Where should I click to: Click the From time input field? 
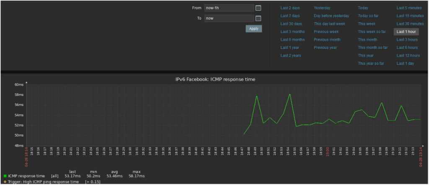(229, 8)
